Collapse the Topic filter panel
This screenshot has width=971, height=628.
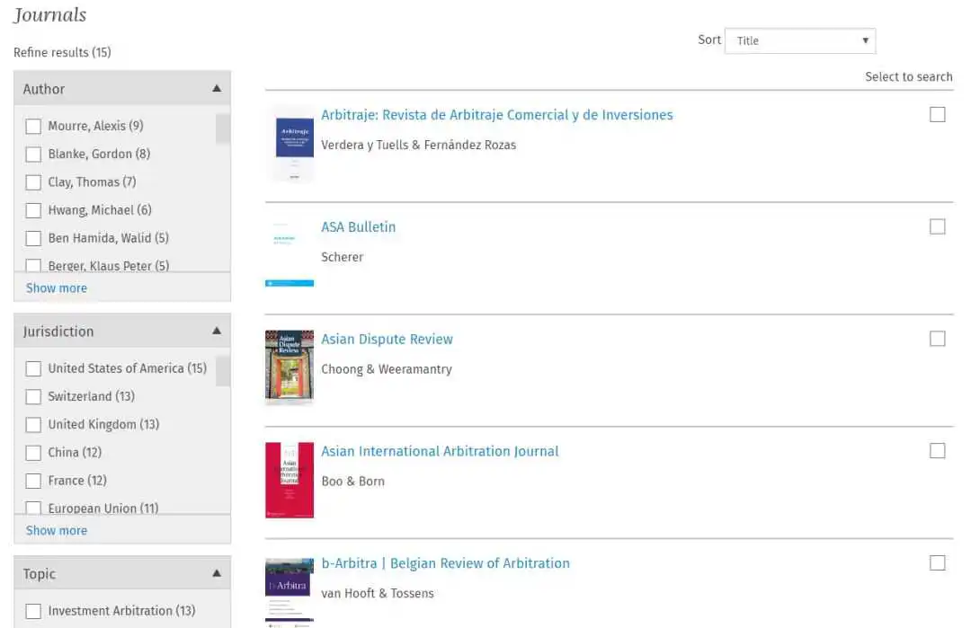[x=217, y=573]
